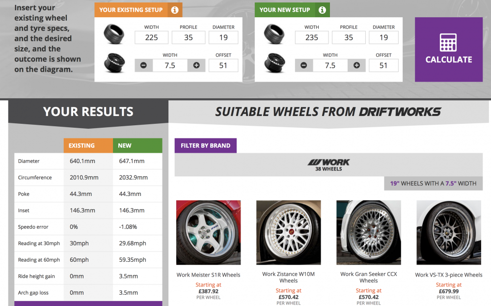Click the existing setup wheel rim icon
The height and width of the screenshot is (306, 491).
click(x=114, y=63)
